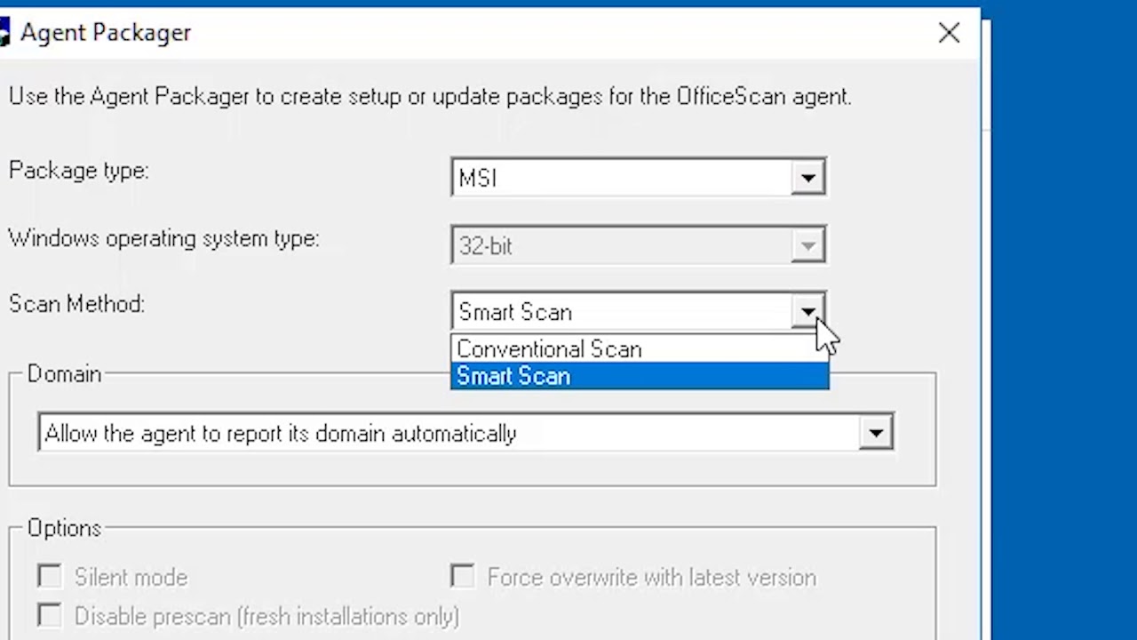
Task: Expand the Package type dropdown arrow
Action: (807, 178)
